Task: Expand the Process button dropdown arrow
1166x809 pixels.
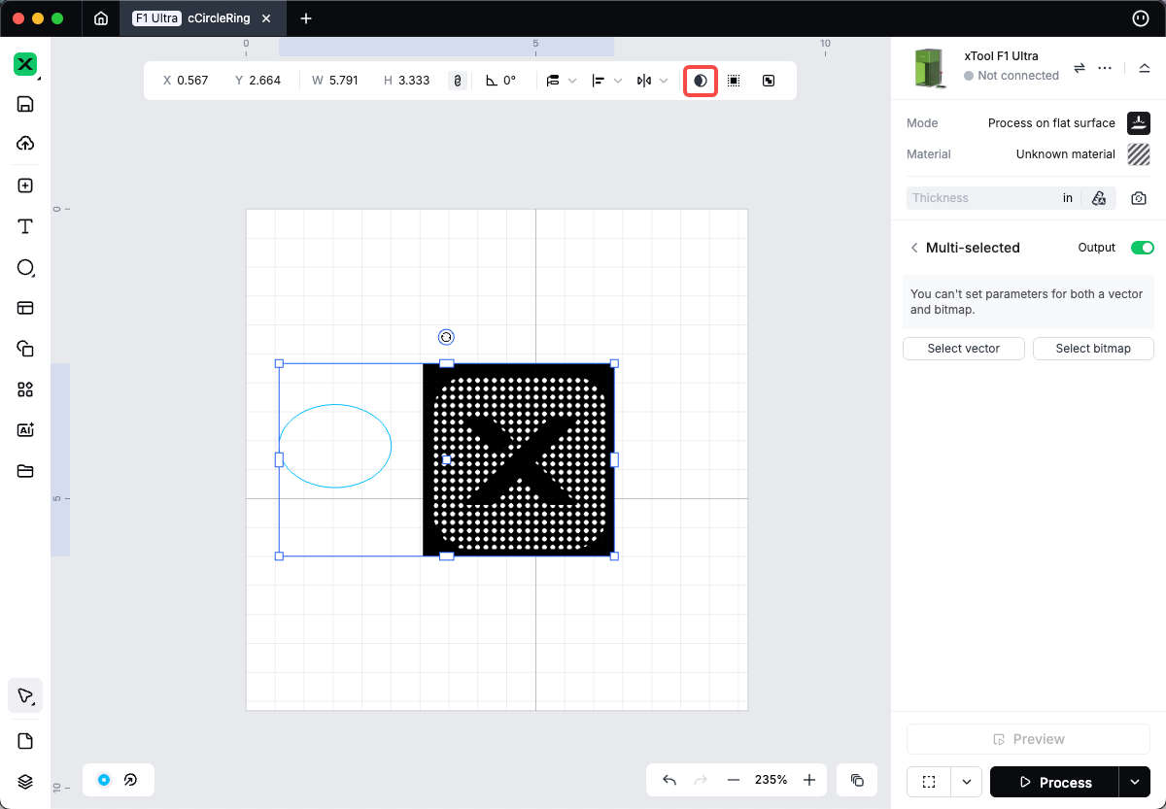Action: (1134, 782)
